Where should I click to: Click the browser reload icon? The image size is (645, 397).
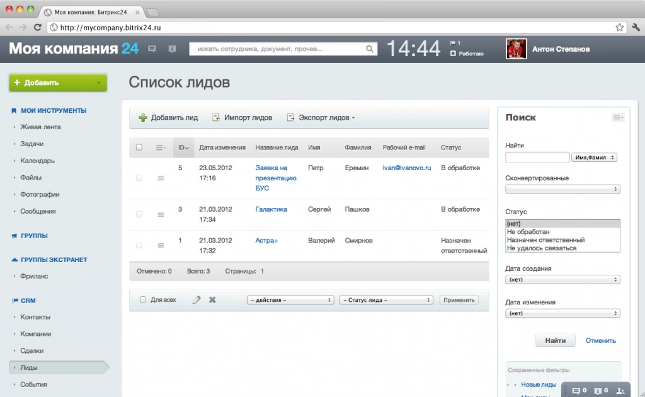pos(38,27)
